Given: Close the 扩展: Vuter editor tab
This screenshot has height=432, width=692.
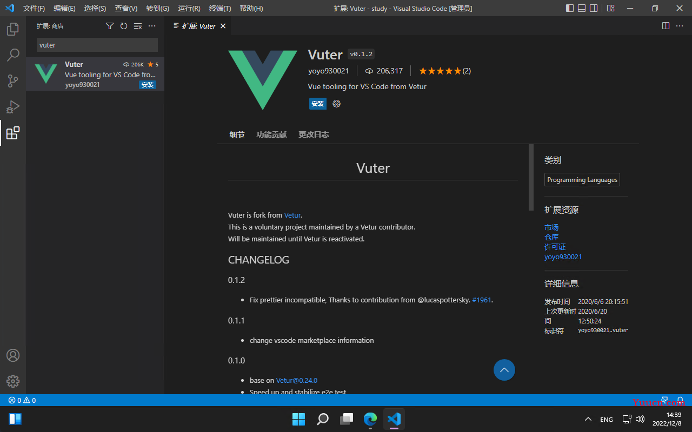Looking at the screenshot, I should (223, 26).
